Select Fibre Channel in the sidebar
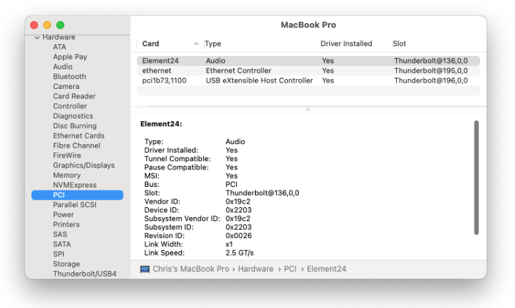 click(x=77, y=146)
